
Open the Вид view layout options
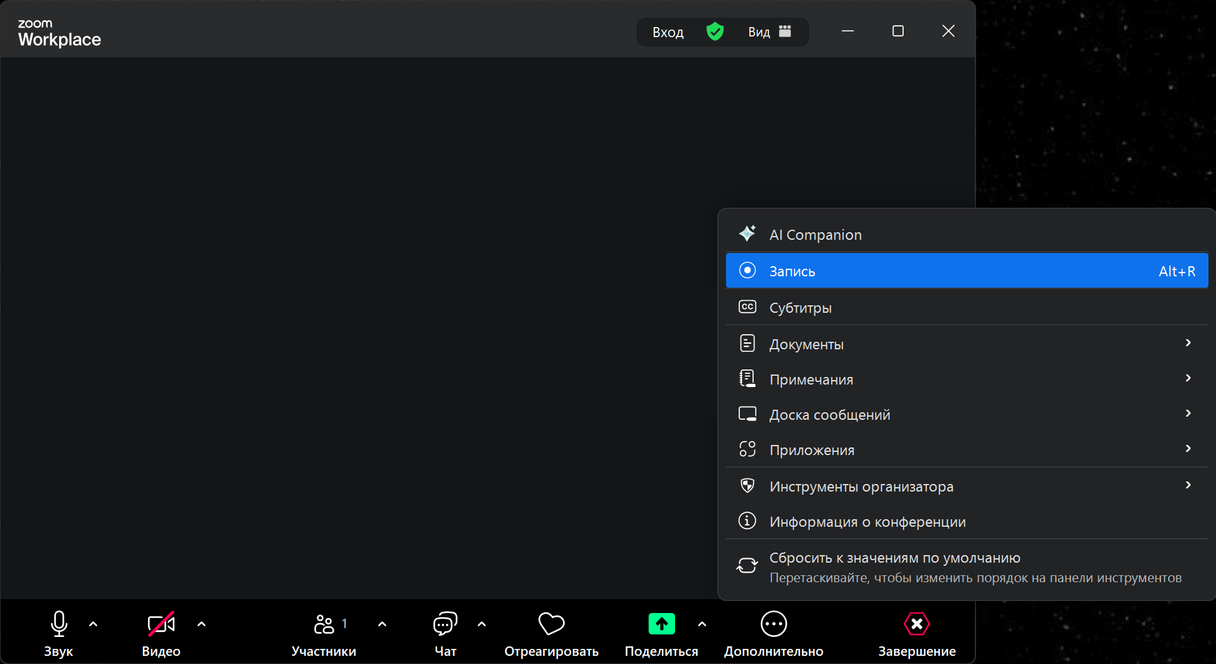(769, 31)
